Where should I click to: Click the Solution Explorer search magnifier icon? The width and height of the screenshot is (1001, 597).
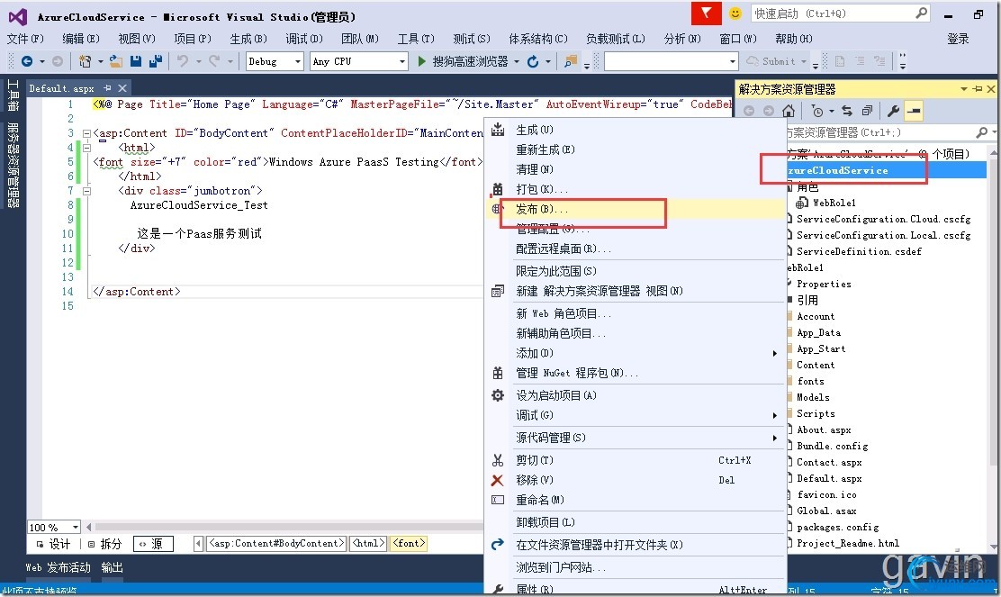click(981, 132)
